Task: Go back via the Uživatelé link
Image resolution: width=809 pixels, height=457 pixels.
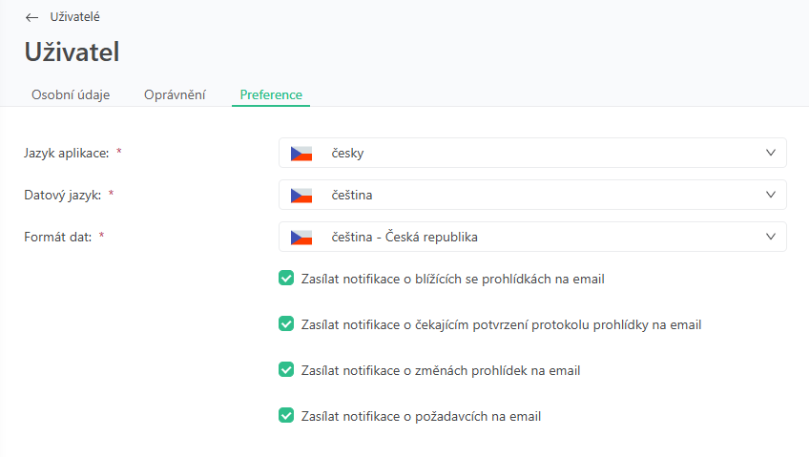Action: click(74, 17)
